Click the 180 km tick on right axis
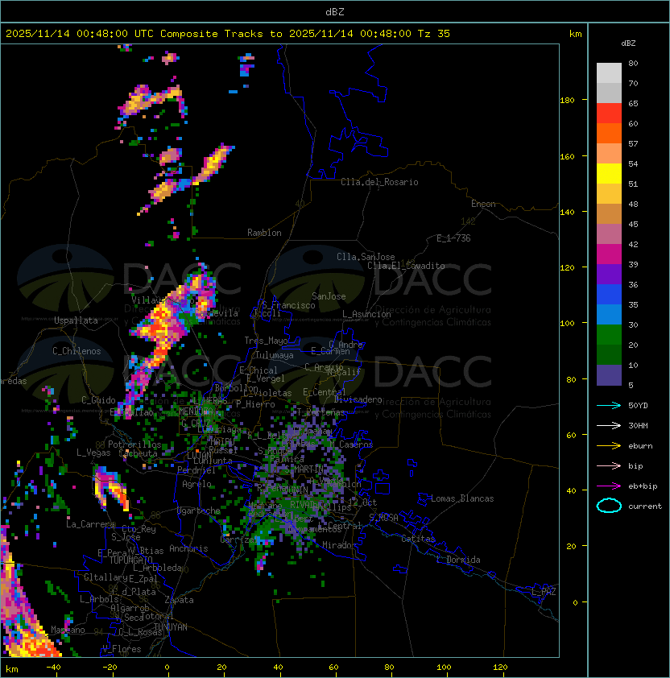Image resolution: width=670 pixels, height=678 pixels. 567,101
